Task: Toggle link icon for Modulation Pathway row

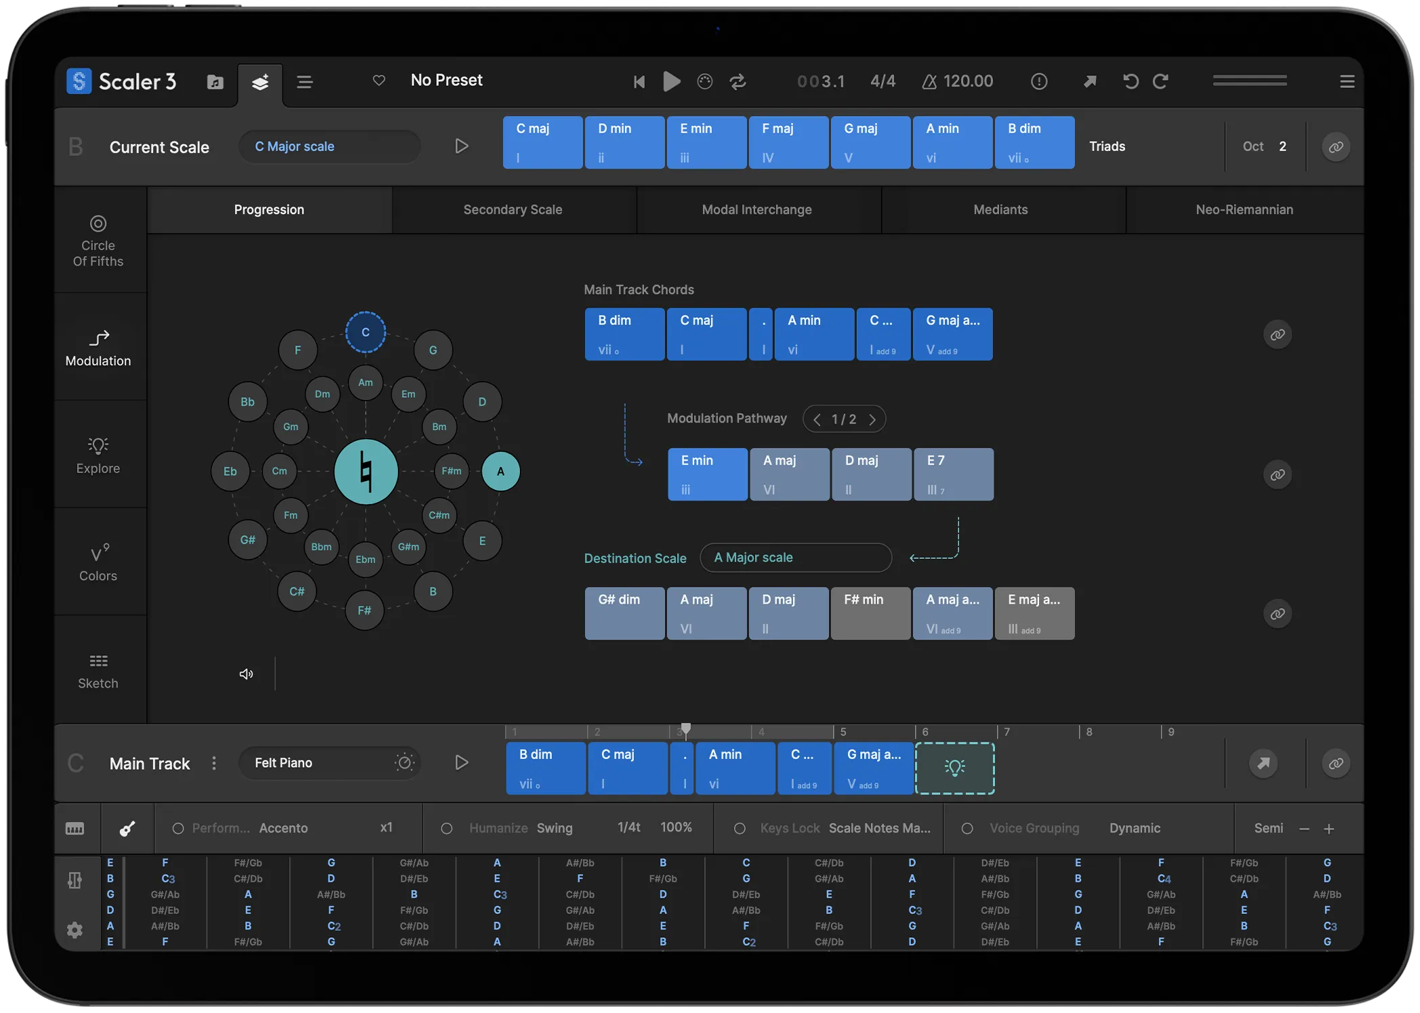Action: (x=1277, y=475)
